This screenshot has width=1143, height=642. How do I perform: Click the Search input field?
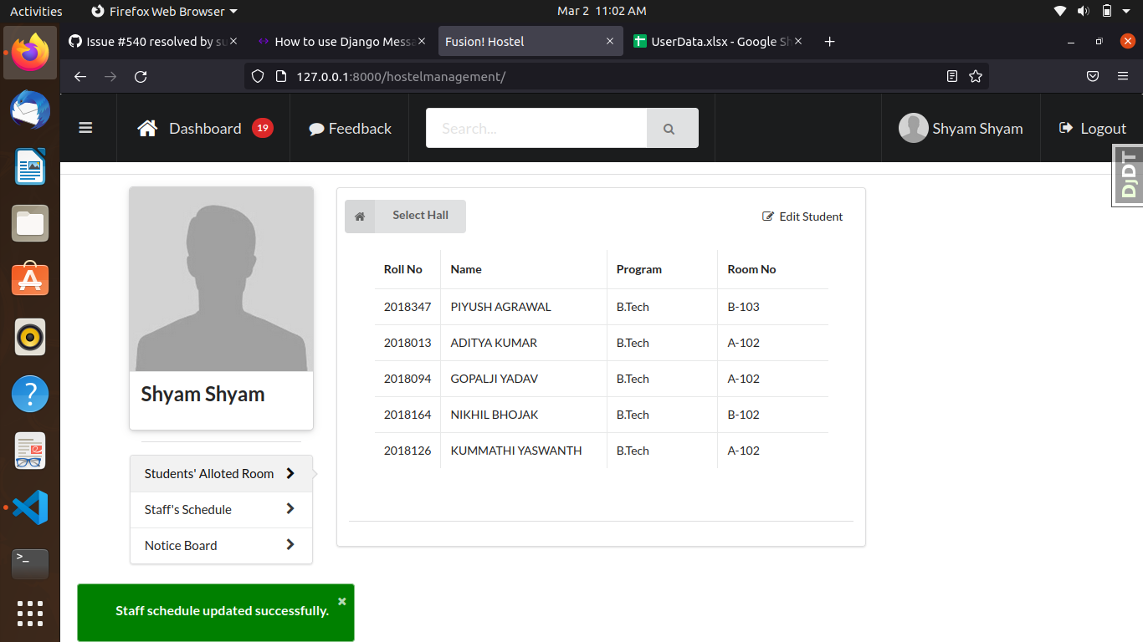[536, 128]
